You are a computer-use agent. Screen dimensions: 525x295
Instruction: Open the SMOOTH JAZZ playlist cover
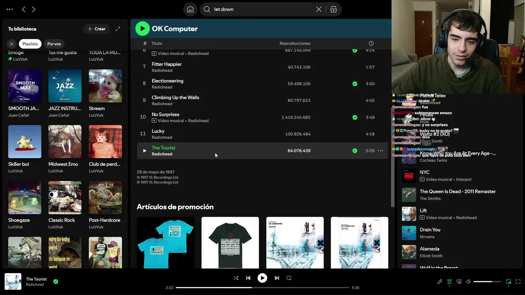25,86
